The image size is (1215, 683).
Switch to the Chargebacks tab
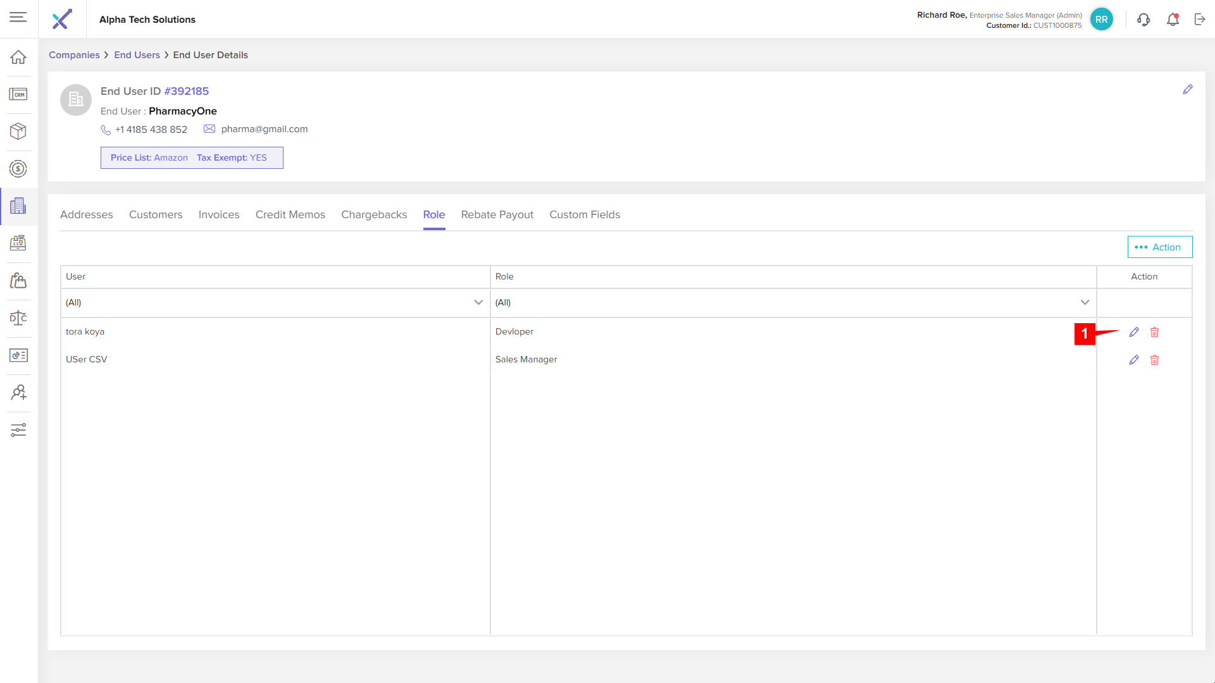[x=374, y=215]
